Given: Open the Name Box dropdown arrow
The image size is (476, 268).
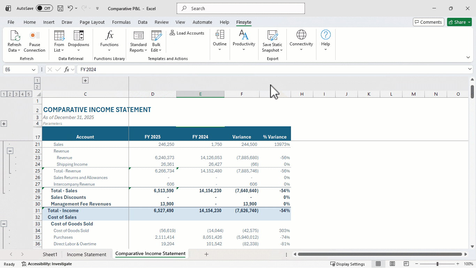Looking at the screenshot, I should (33, 69).
